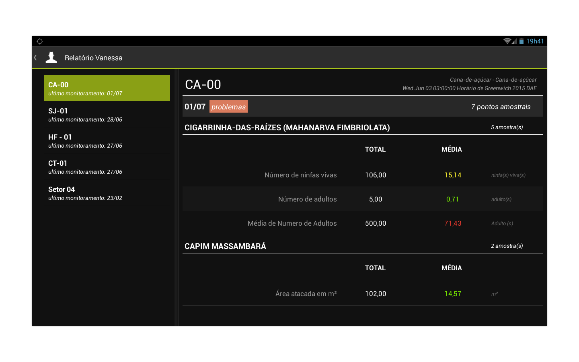
Task: Tap the red average value 71,43
Action: pos(453,223)
